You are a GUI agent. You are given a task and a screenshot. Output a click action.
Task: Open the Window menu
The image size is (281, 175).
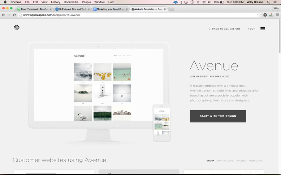(99, 2)
